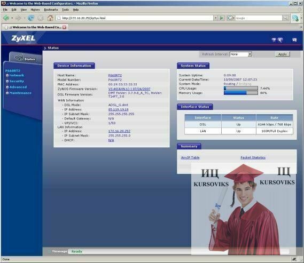Open the Back button history dropdown arrow
304x263 pixels.
tap(12, 18)
